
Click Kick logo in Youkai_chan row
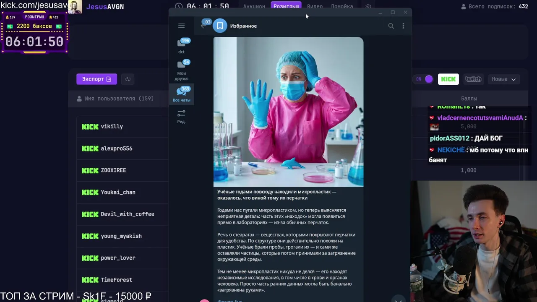[90, 192]
